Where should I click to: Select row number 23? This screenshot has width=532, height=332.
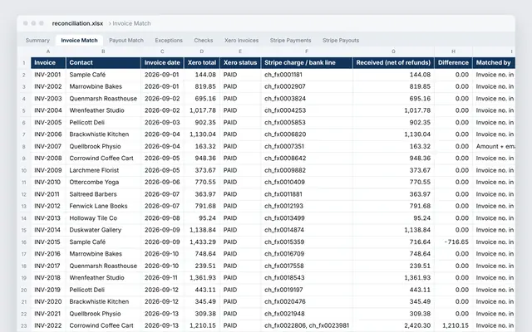(24, 326)
